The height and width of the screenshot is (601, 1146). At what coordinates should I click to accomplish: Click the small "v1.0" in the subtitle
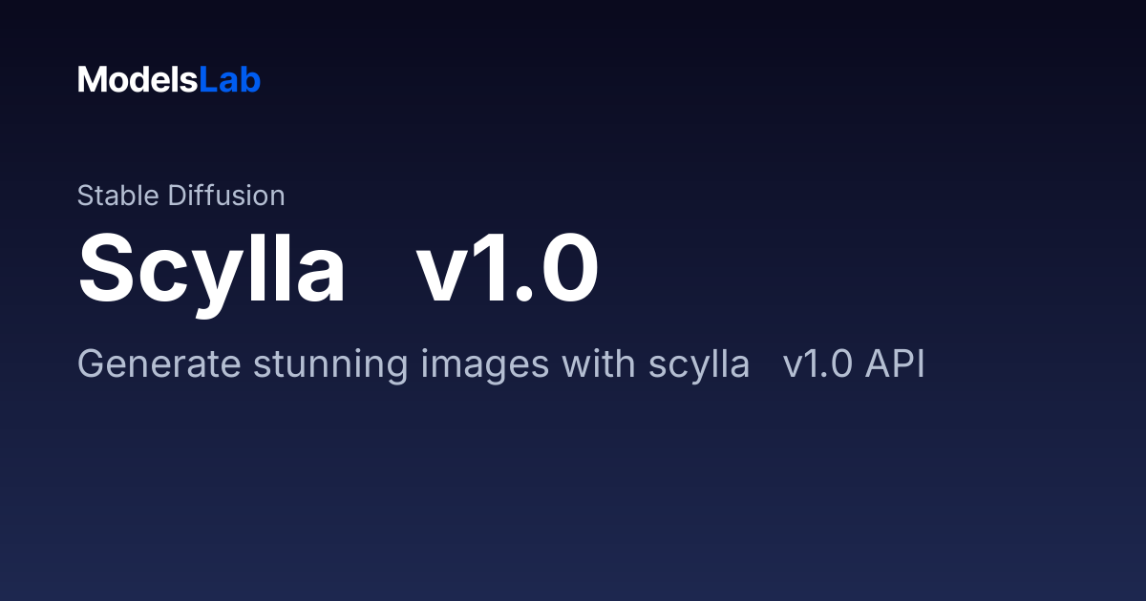(817, 365)
